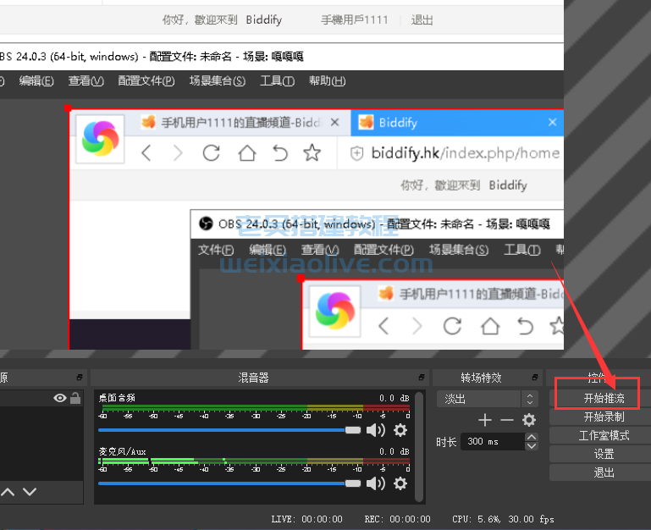Open transition properties gear icon
The width and height of the screenshot is (651, 530).
click(x=529, y=420)
